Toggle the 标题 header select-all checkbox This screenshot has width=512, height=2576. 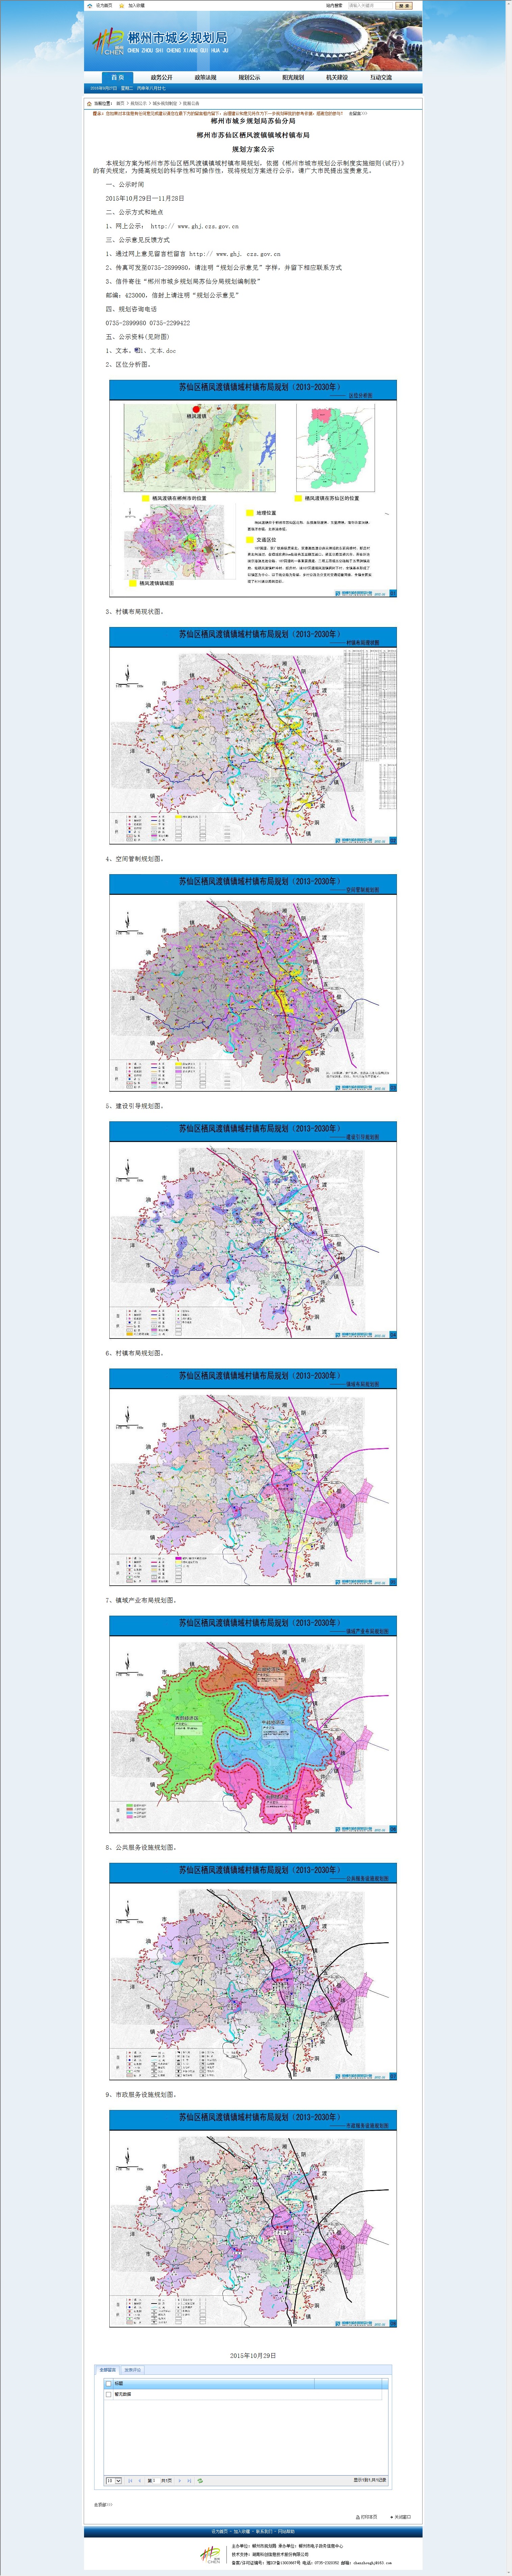(109, 2384)
